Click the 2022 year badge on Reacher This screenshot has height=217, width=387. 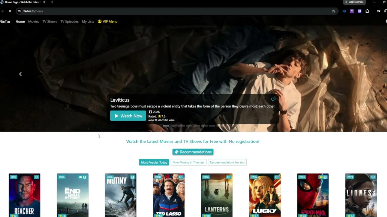tap(14, 177)
